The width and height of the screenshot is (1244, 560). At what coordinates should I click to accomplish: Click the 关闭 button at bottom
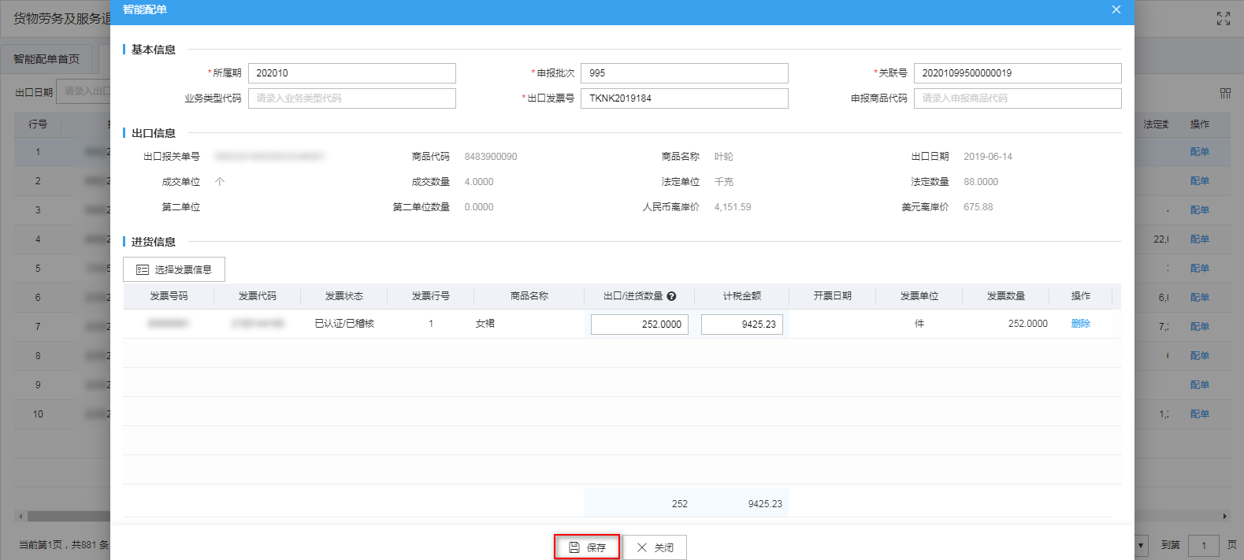(655, 547)
